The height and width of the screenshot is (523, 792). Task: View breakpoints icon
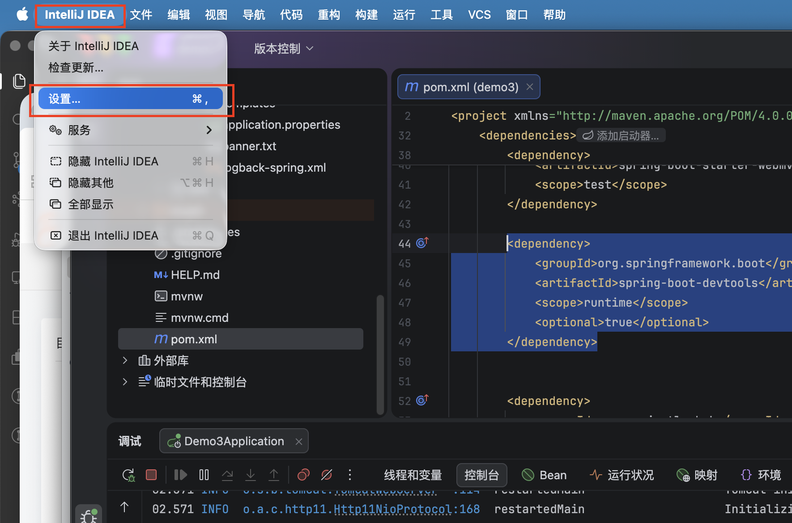pos(303,475)
